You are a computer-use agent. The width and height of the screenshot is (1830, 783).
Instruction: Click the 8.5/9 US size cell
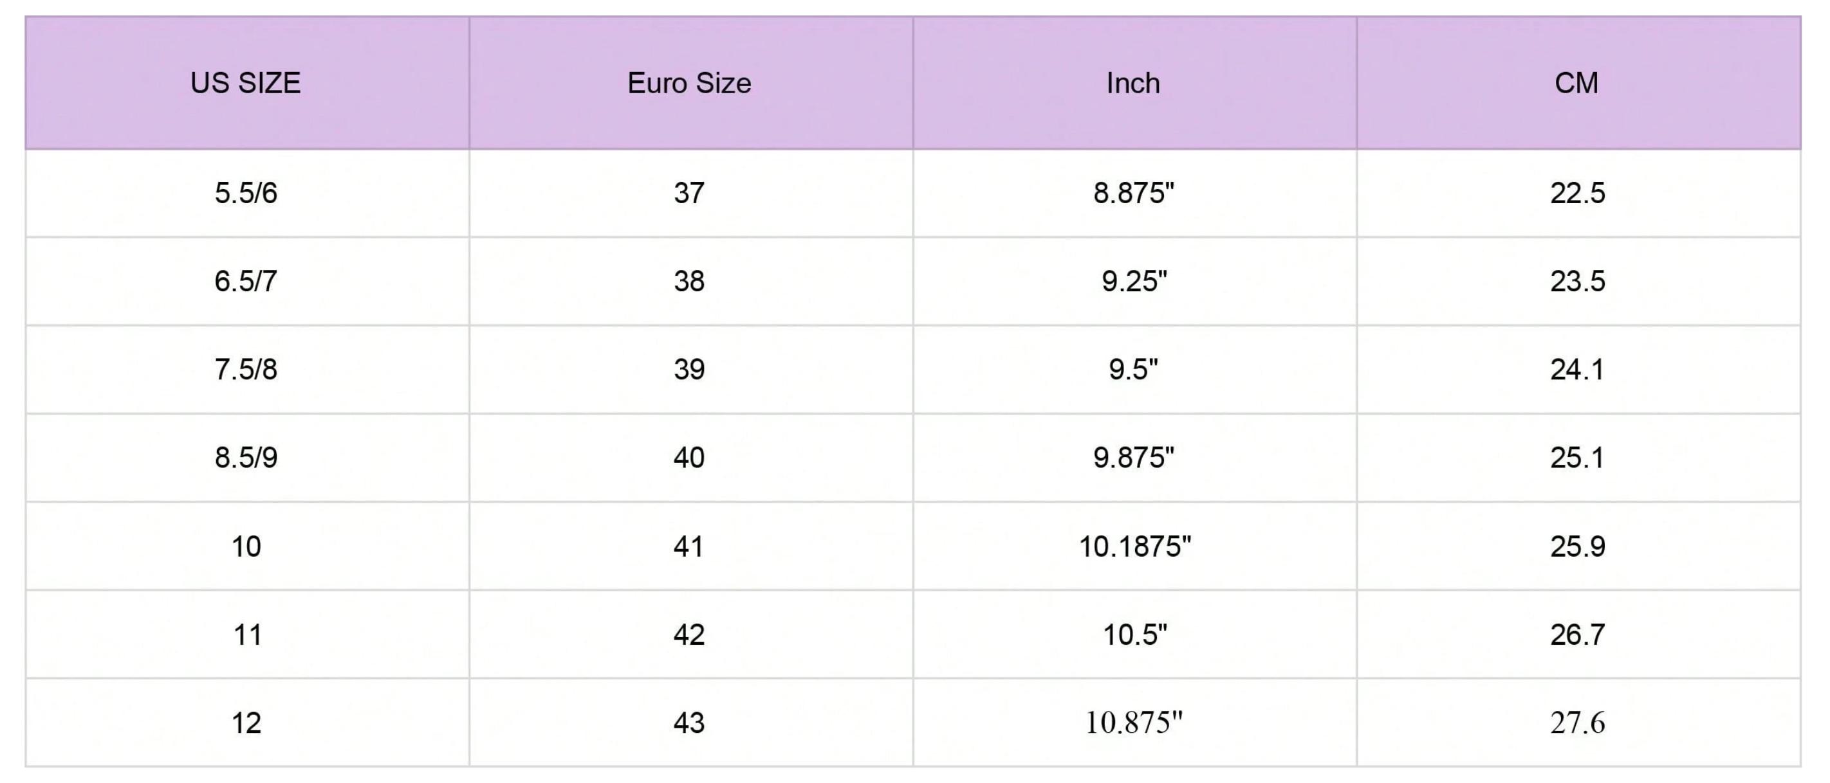(246, 457)
